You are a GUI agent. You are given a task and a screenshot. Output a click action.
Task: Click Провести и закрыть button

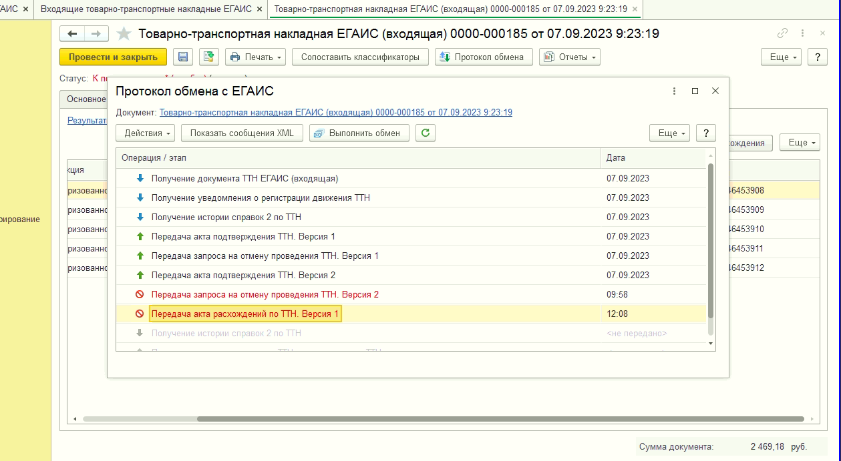pos(113,57)
